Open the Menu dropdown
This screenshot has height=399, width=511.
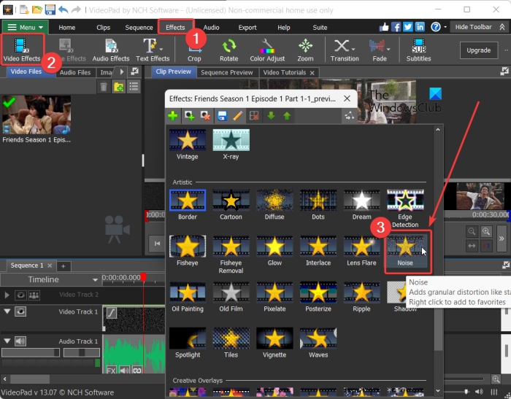(x=26, y=28)
